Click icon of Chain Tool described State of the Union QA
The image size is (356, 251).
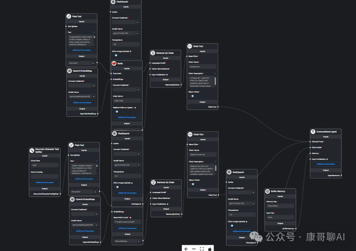tap(190, 134)
